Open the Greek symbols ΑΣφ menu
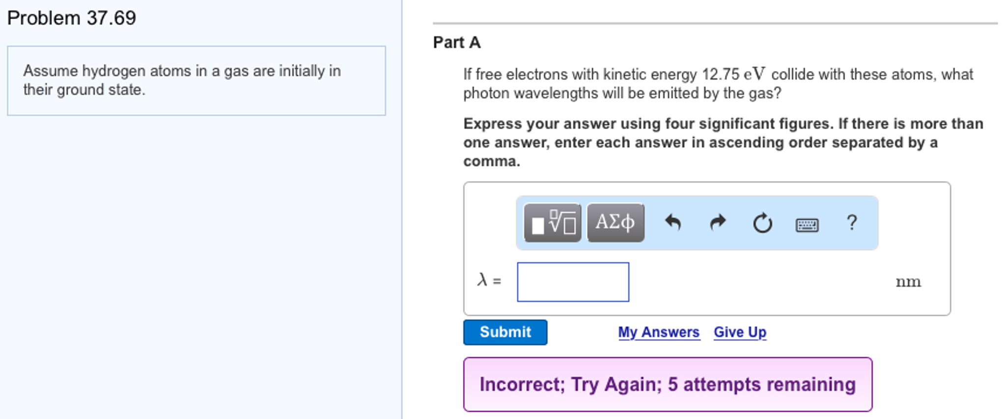Image resolution: width=1005 pixels, height=419 pixels. tap(614, 223)
